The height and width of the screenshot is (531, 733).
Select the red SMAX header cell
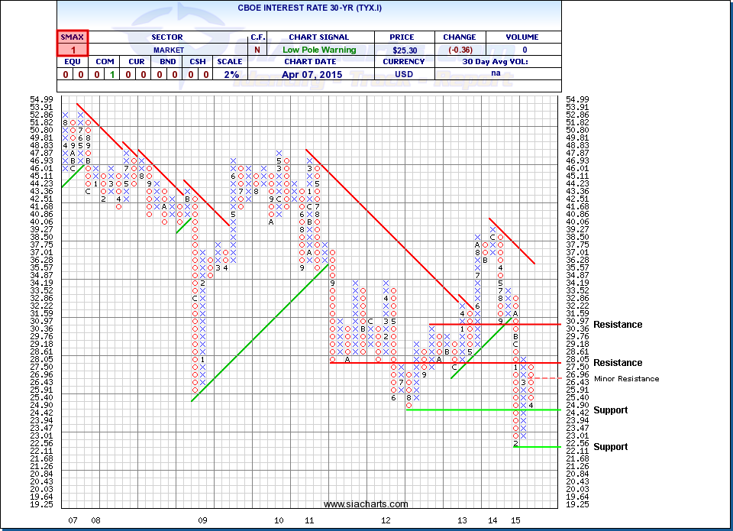73,37
